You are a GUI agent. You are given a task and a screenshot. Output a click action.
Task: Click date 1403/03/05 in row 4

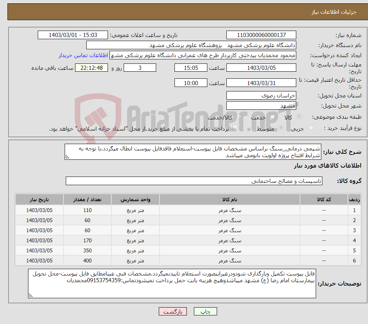point(40,240)
